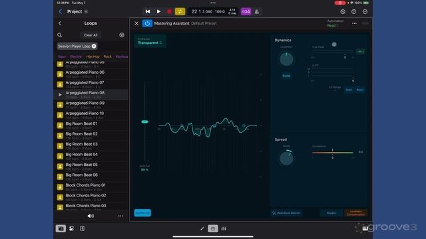Select Arpeggiated Piano 07 loop
The image size is (426, 239).
point(91,84)
